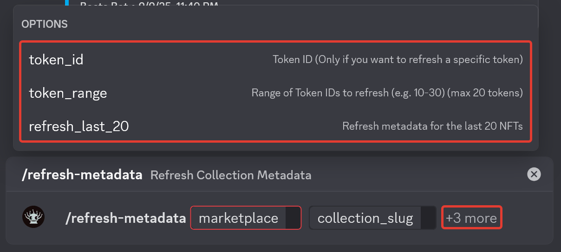This screenshot has height=252, width=561.
Task: Click the OPTIONS heading
Action: [45, 24]
